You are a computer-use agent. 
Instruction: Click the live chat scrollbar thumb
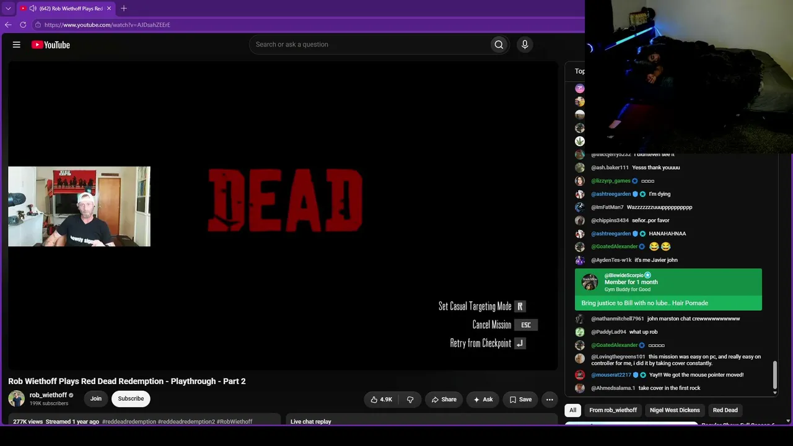pyautogui.click(x=774, y=374)
